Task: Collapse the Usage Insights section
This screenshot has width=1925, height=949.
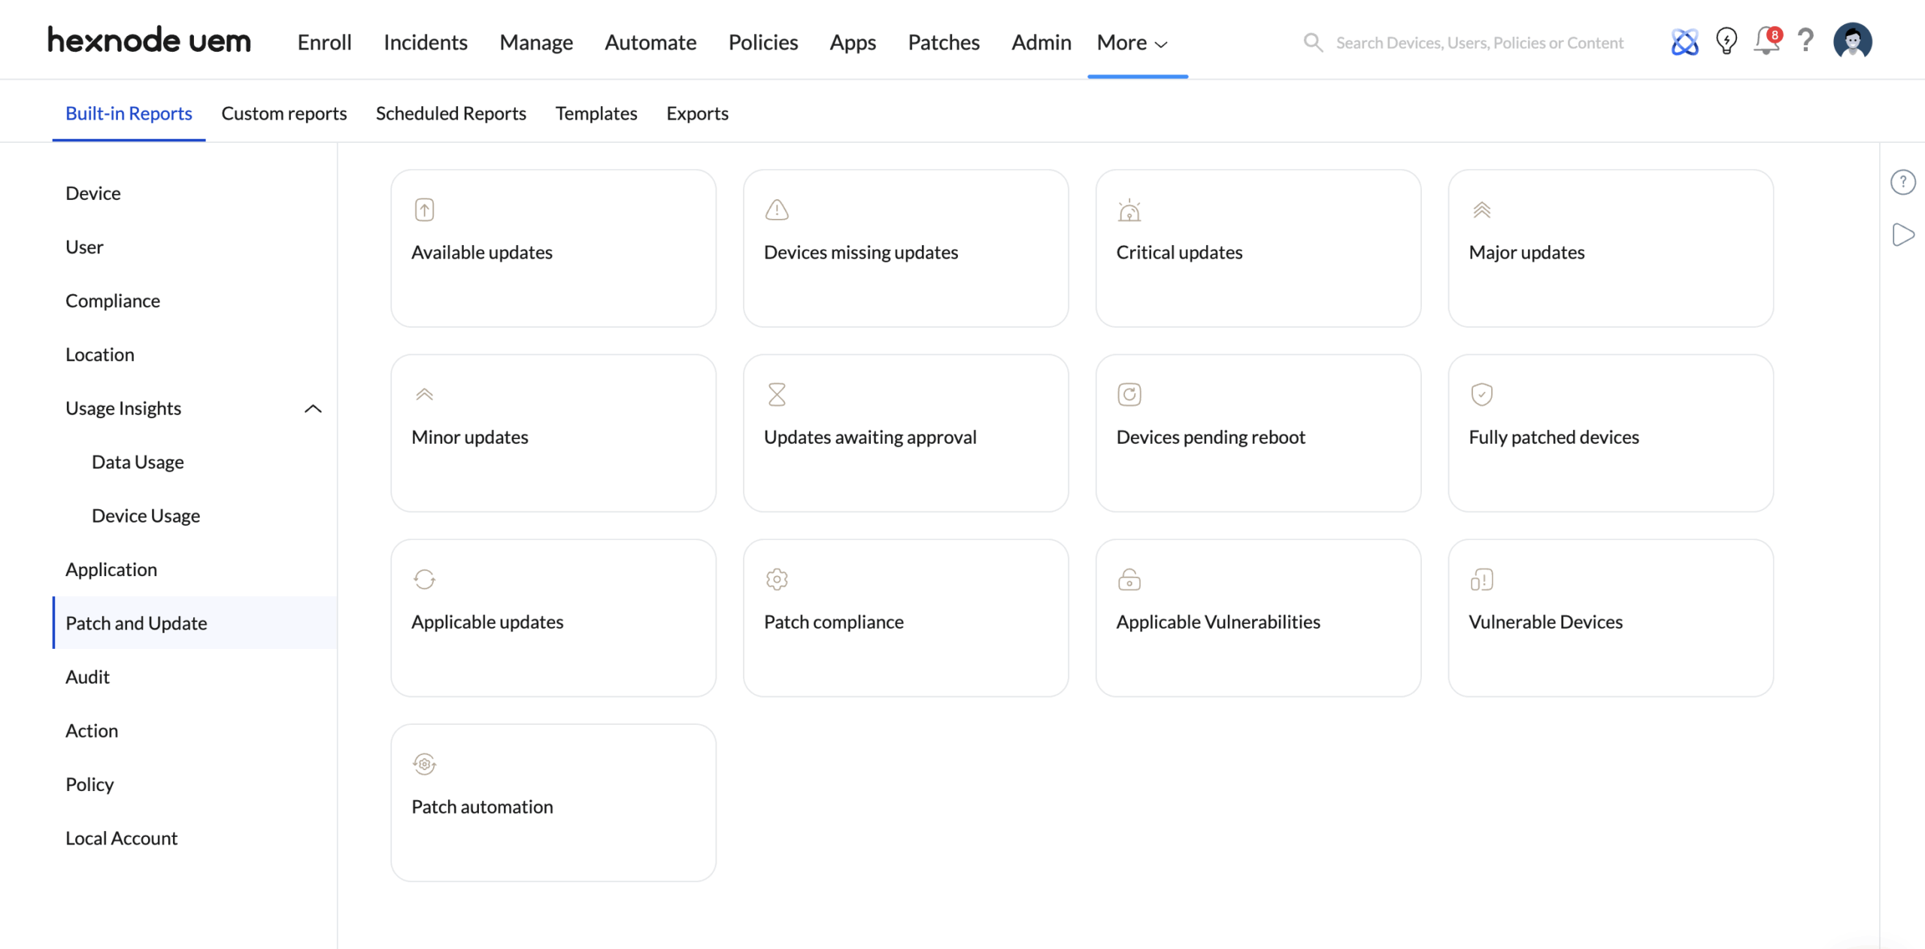Action: pyautogui.click(x=313, y=408)
